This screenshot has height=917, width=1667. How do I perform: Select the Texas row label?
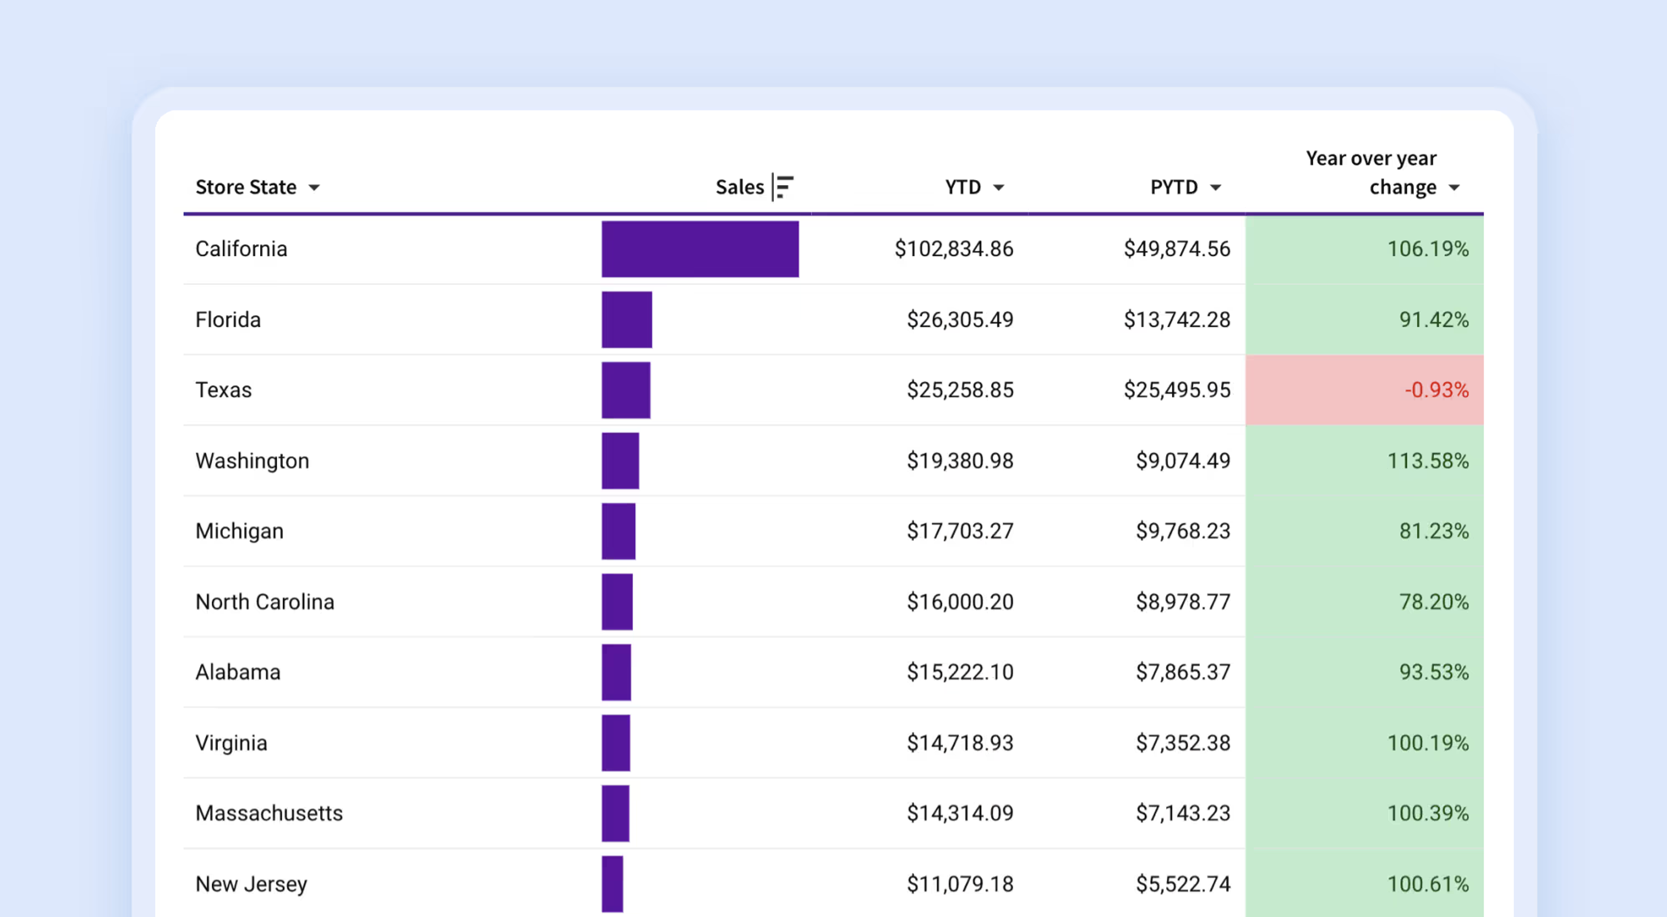pyautogui.click(x=223, y=390)
